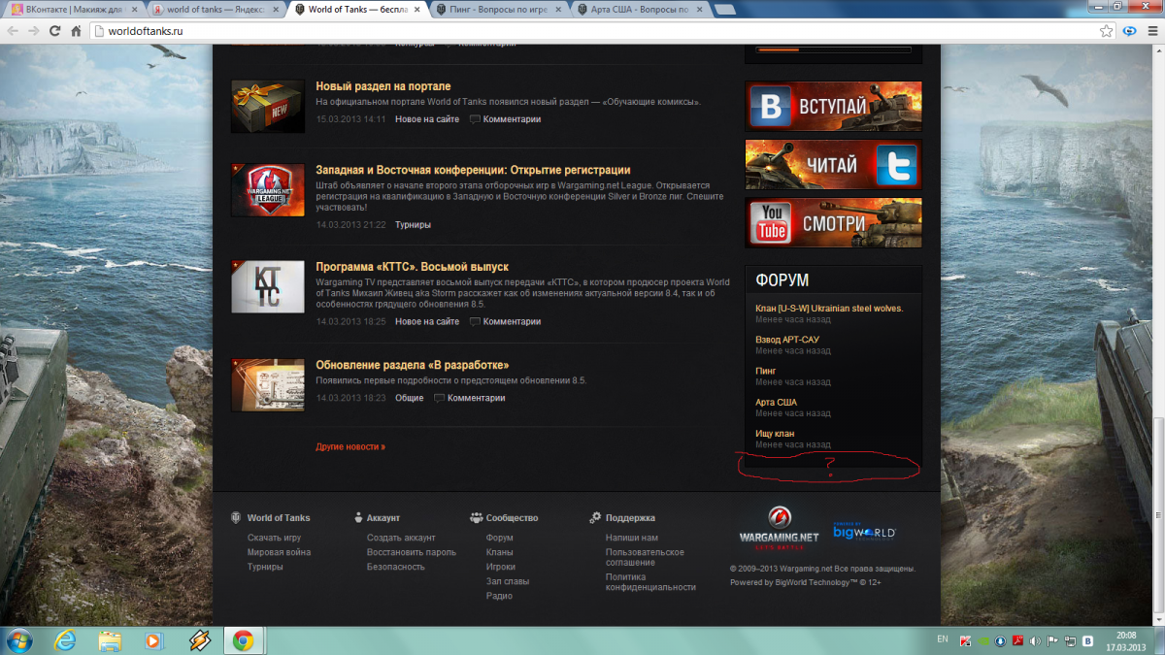The image size is (1165, 655).
Task: Click the Wargaming.net League thumbnail
Action: (268, 189)
